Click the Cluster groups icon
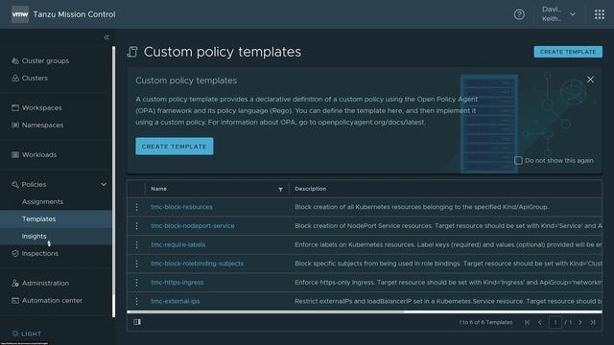Viewport: 614px width, 345px height. click(15, 61)
